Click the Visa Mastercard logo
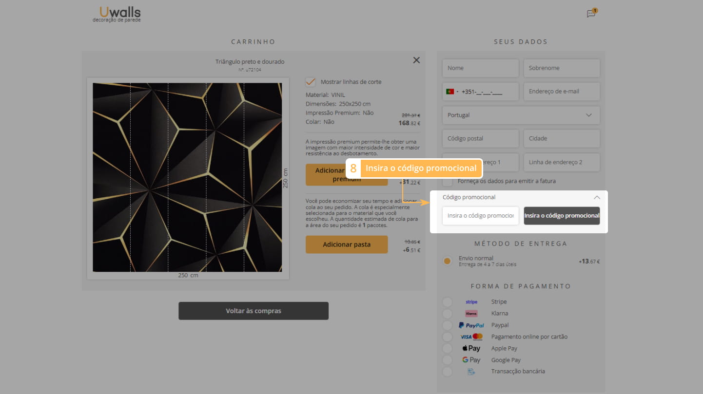Image resolution: width=703 pixels, height=394 pixels. click(471, 337)
